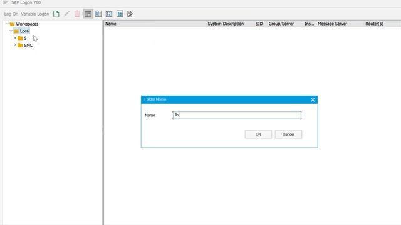The image size is (401, 225).
Task: Click the Edit pencil icon
Action: click(x=67, y=14)
